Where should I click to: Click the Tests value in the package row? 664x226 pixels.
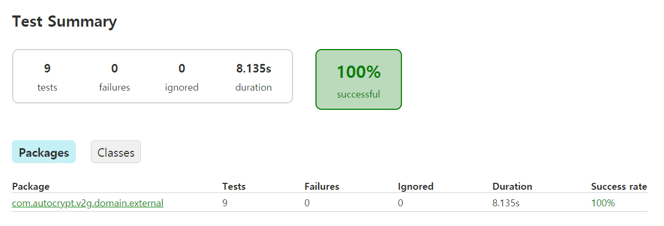click(225, 203)
